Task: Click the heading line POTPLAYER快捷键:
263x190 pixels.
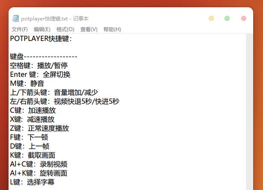Action: click(41, 39)
